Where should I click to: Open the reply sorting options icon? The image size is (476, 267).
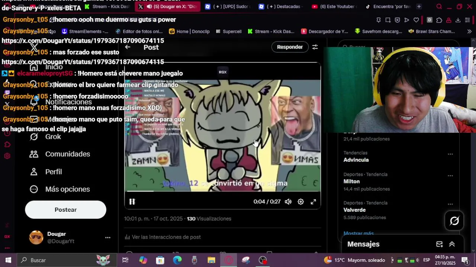click(x=315, y=47)
